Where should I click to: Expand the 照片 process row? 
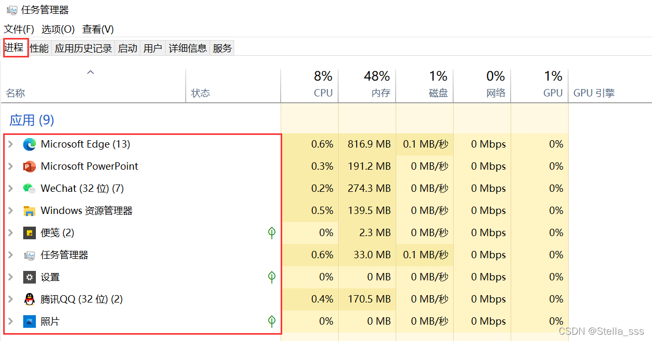[11, 321]
